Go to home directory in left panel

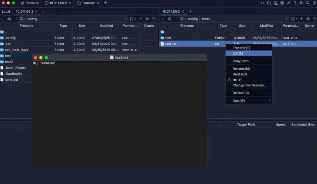pyautogui.click(x=9, y=19)
